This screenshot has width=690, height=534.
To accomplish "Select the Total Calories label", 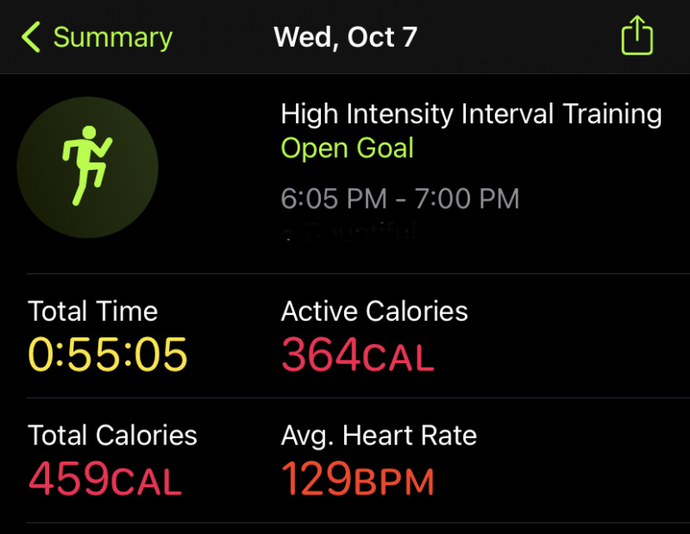I will 112,436.
